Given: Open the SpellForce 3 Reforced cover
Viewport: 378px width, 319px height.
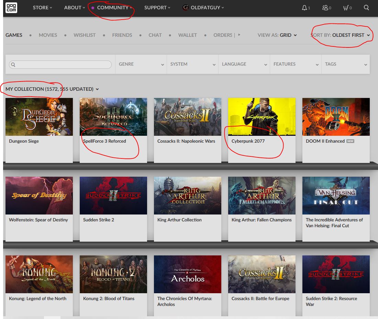Looking at the screenshot, I should pos(113,117).
